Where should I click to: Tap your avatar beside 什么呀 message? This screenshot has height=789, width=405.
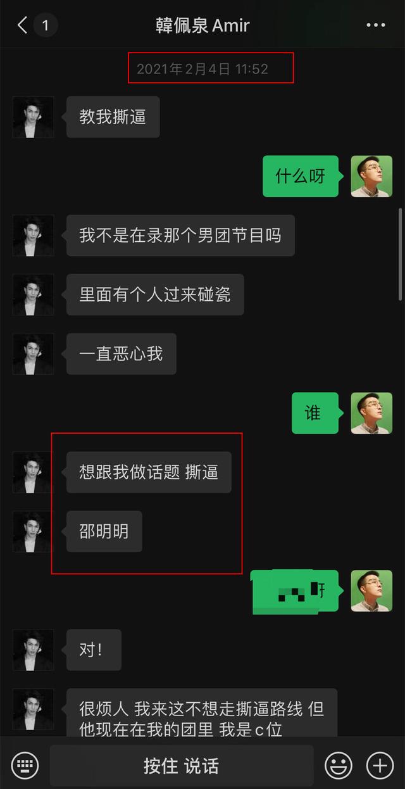pos(371,176)
